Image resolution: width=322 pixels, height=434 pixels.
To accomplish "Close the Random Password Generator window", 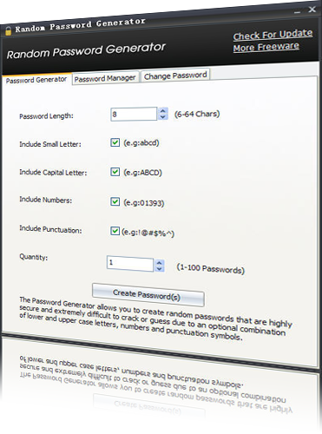I will (x=312, y=10).
